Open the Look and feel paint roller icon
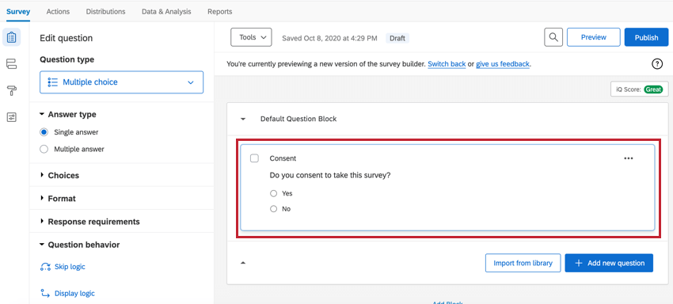This screenshot has height=304, width=673. pos(12,90)
